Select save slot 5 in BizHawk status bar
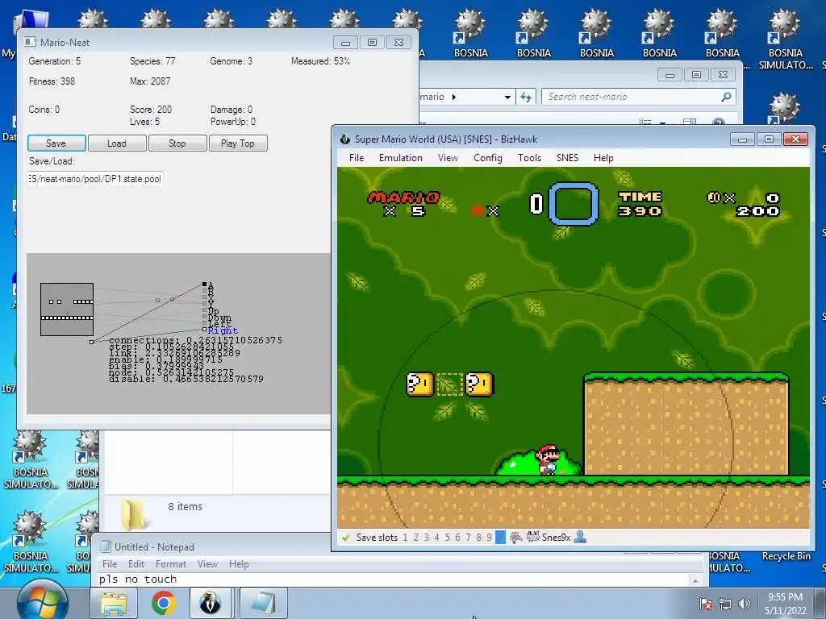The width and height of the screenshot is (826, 619). [x=447, y=538]
